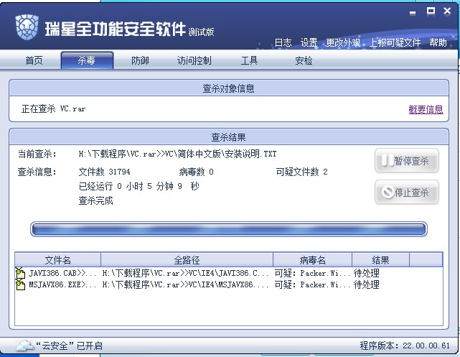Screen dimensions: 460x357
Task: Click the 已经运行 elapsed time text
Action: click(139, 186)
